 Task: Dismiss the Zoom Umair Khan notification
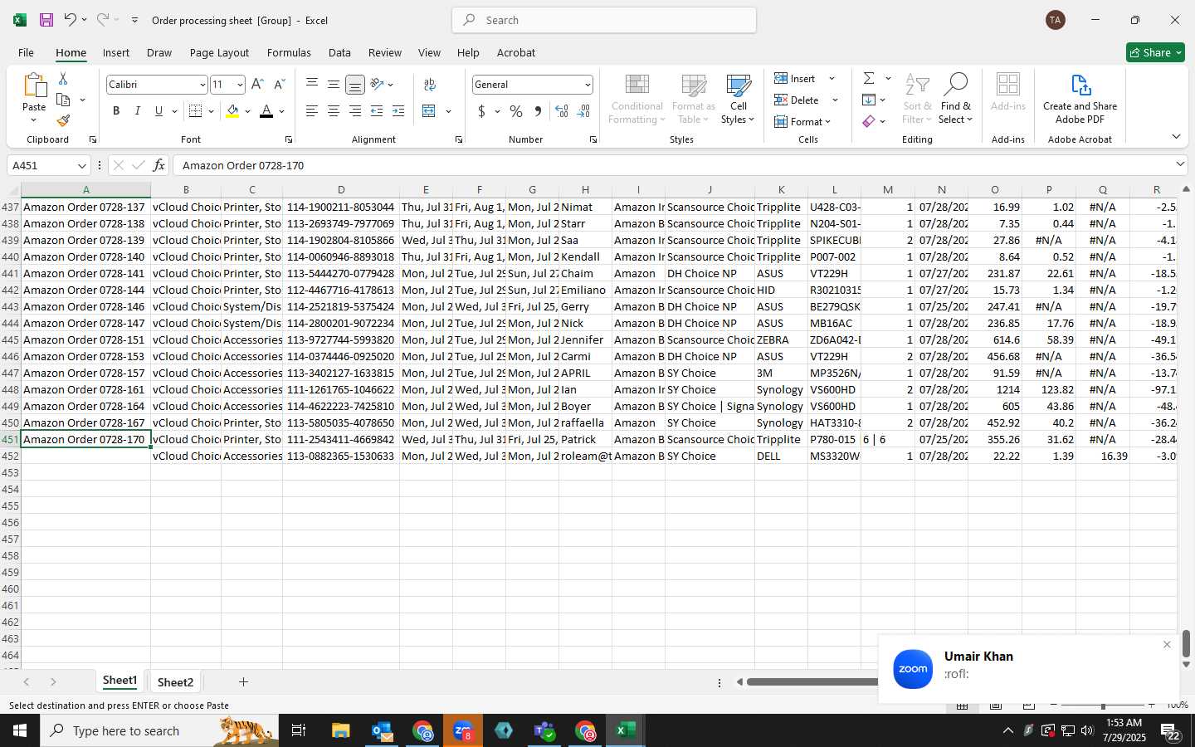click(x=1167, y=645)
